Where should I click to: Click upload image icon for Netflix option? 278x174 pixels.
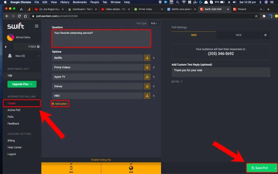pyautogui.click(x=147, y=58)
